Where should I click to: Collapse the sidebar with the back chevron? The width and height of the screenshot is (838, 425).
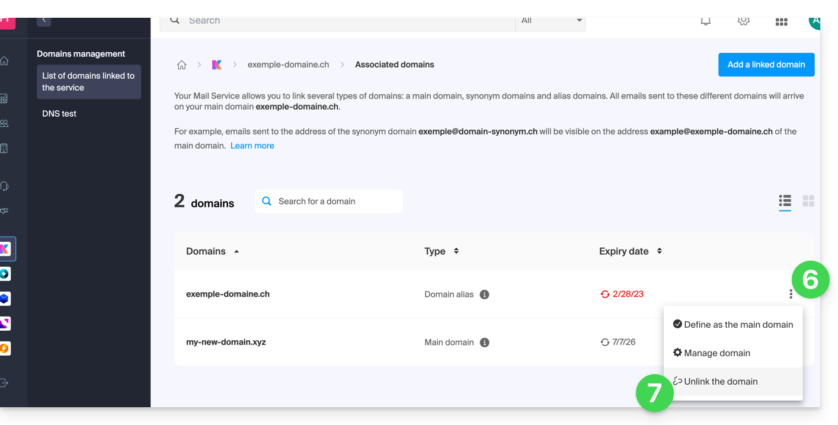coord(44,21)
